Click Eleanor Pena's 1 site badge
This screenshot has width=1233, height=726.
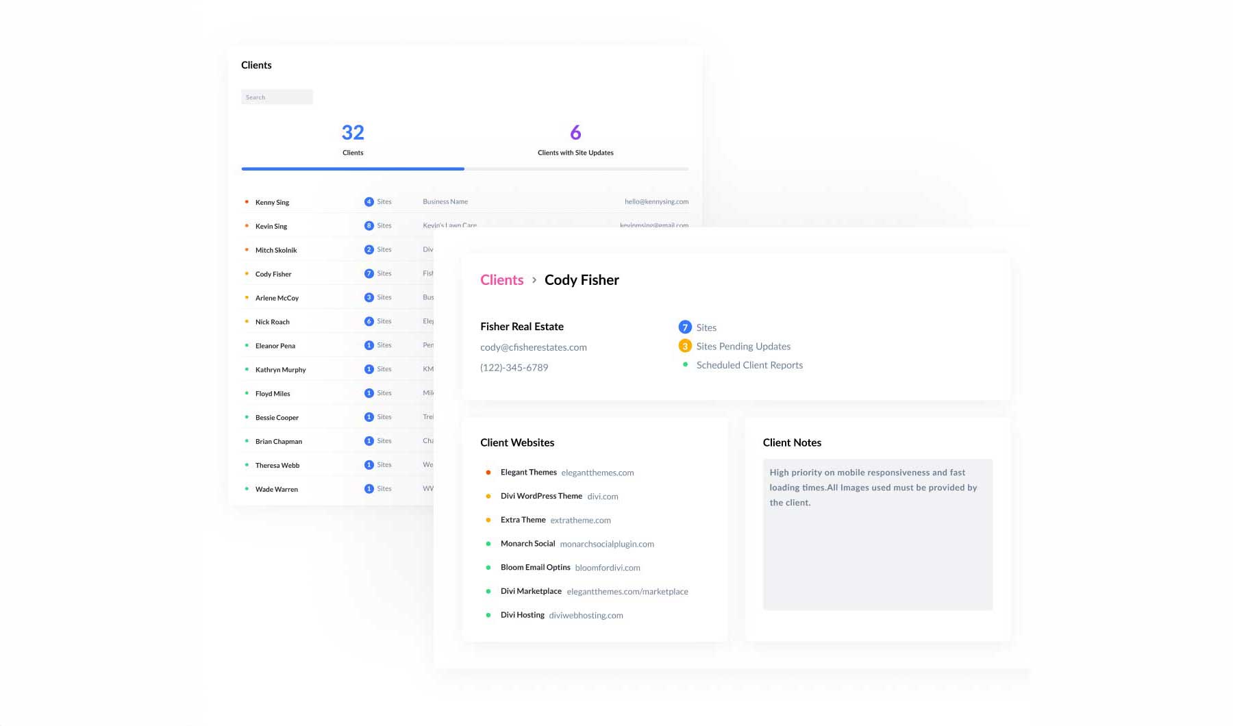369,346
